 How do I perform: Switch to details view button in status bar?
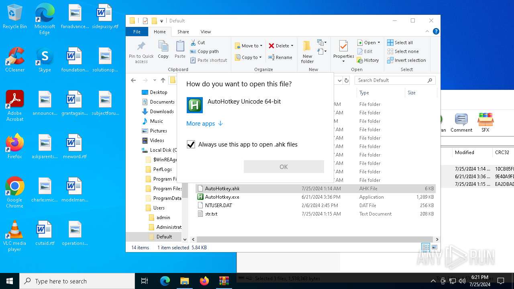click(x=425, y=247)
